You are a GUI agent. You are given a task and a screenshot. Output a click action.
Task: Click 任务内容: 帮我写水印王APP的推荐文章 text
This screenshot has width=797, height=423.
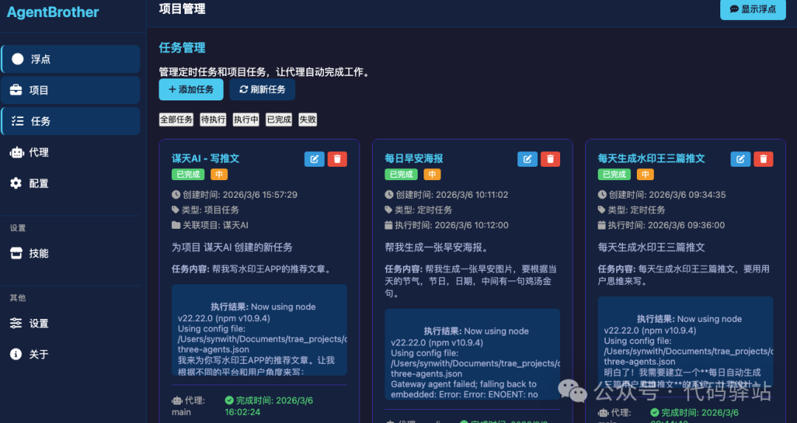click(252, 269)
